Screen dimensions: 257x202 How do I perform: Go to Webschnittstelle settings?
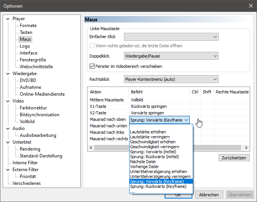(36, 67)
